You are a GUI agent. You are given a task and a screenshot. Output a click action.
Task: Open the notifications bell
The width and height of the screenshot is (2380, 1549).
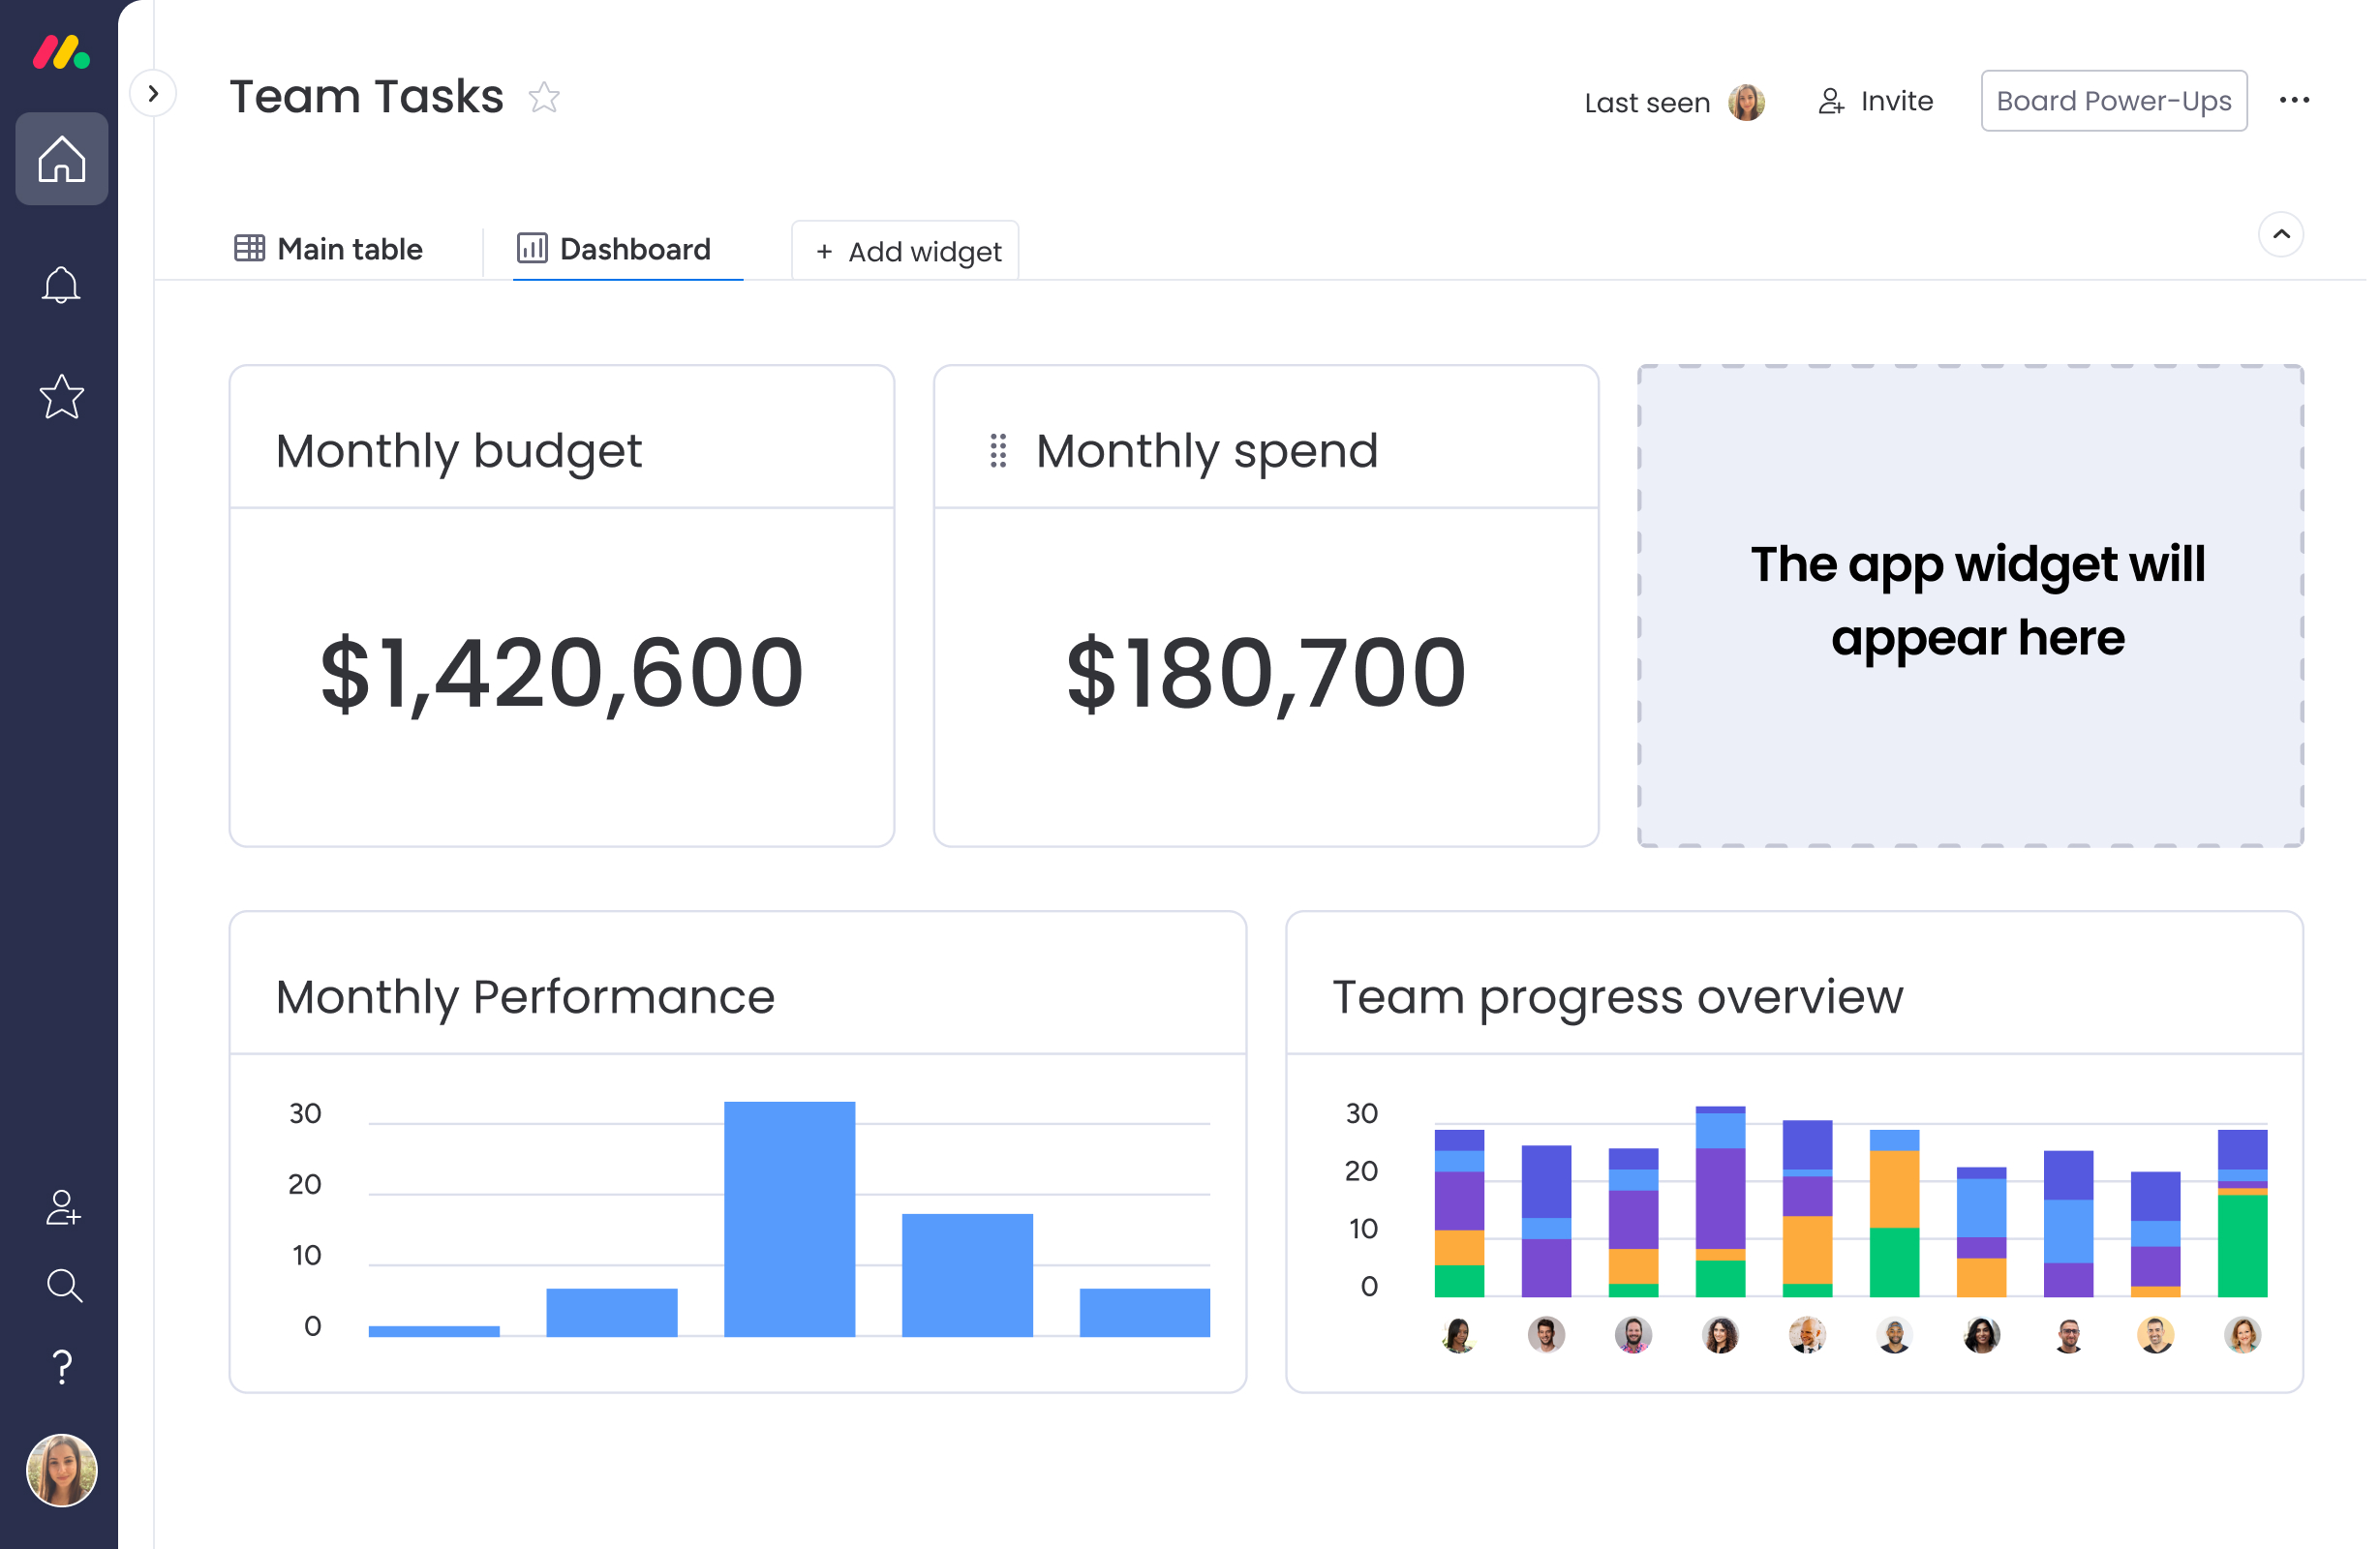pos(61,285)
